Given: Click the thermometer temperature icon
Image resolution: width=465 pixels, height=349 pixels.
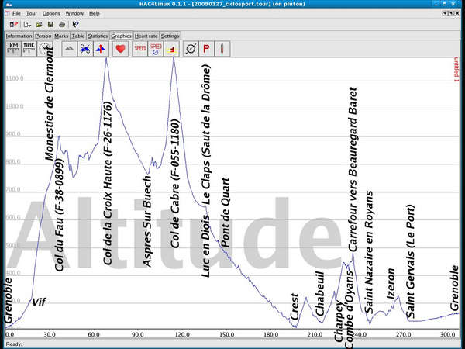Looking at the screenshot, I should [x=223, y=48].
